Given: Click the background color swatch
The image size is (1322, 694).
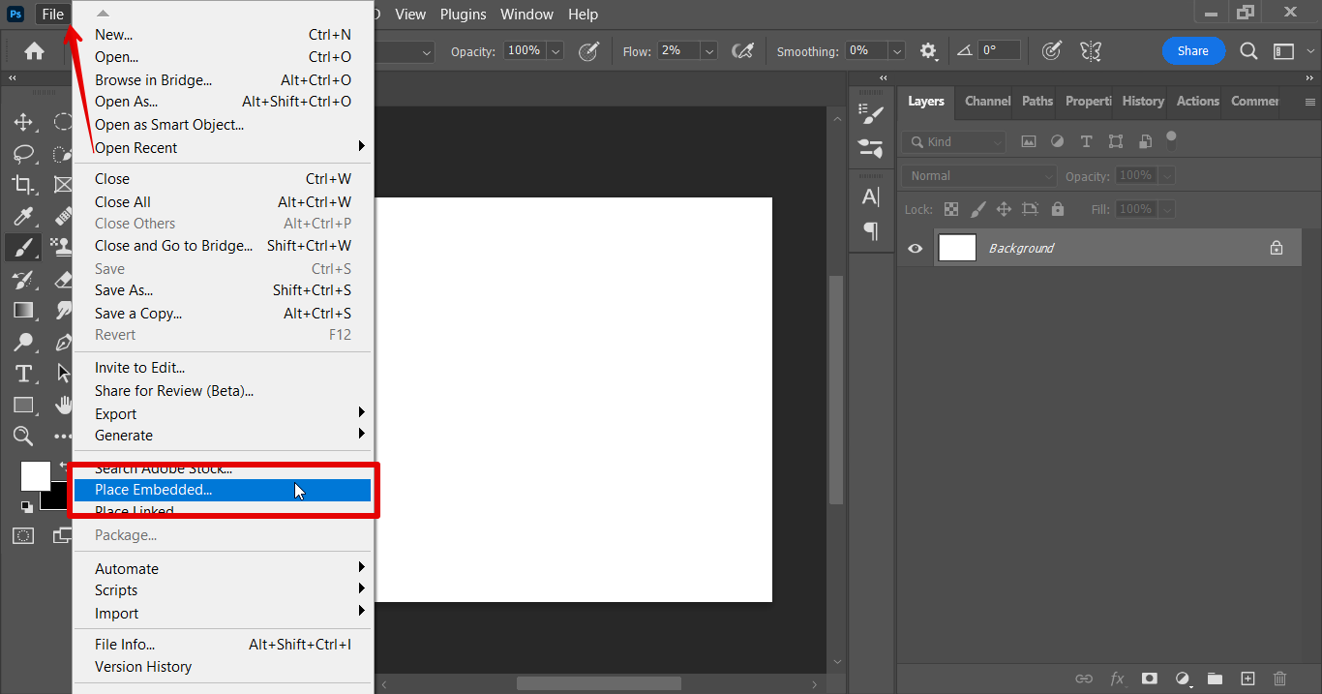Looking at the screenshot, I should pos(56,499).
